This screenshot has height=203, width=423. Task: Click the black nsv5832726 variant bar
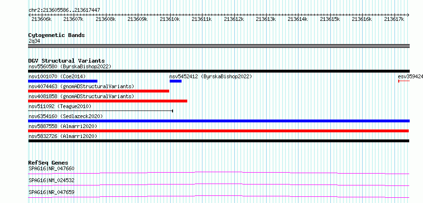pos(219,141)
